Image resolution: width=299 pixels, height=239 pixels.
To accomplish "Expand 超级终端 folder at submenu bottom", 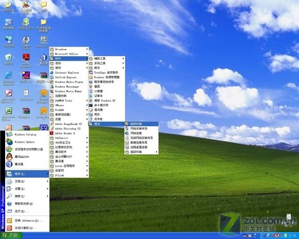I will tap(142, 152).
